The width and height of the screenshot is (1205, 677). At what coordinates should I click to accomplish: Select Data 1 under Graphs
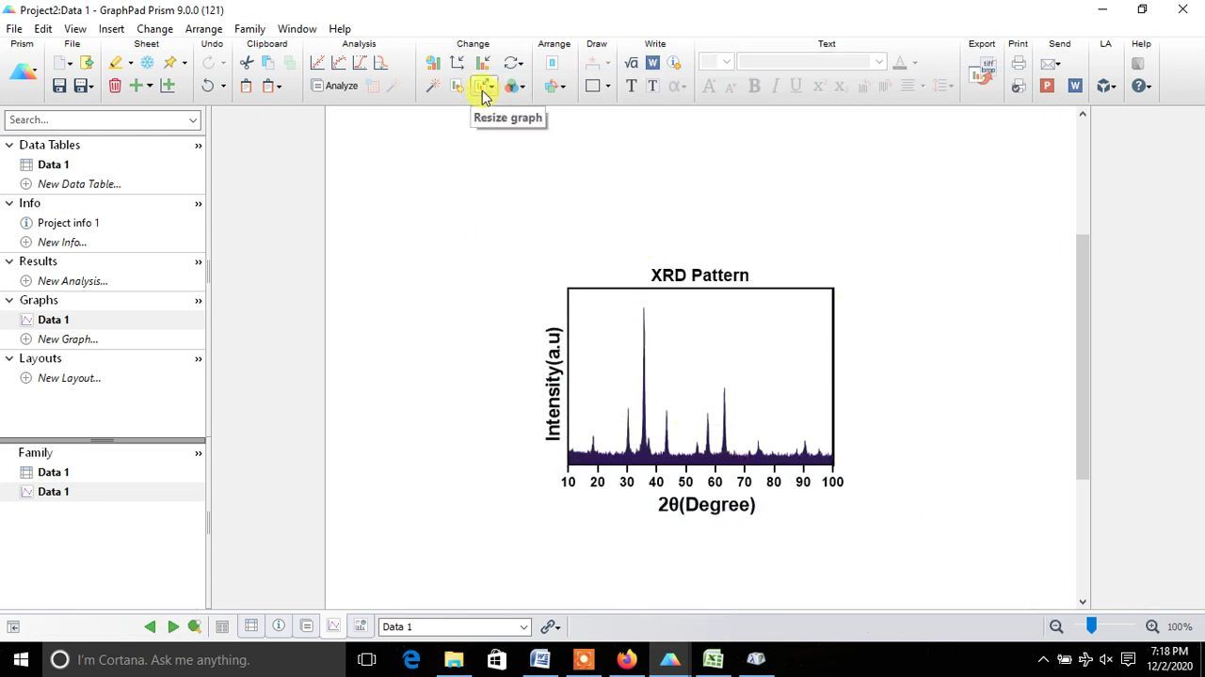(x=54, y=320)
